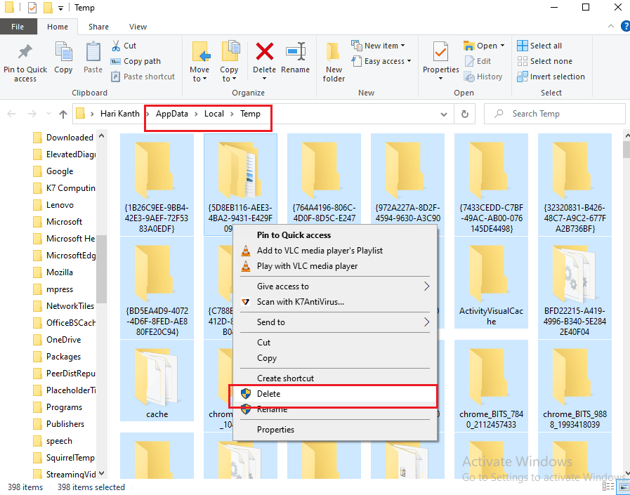Open the Open button dropdown arrow

[502, 46]
